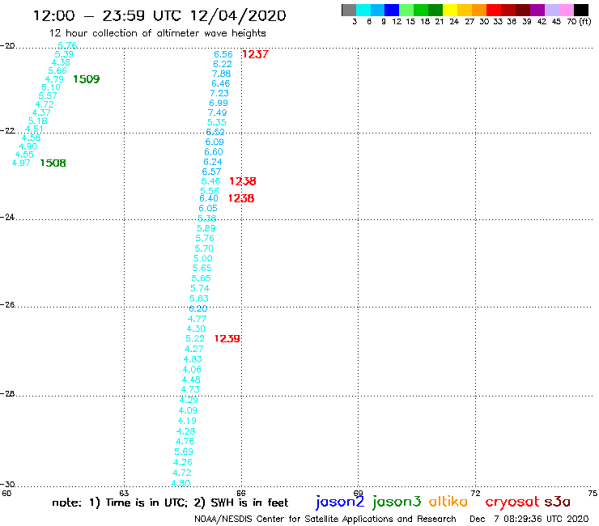Screen dimensions: 599x526
Task: Click timestamp 'Dec 7 08:29:36 UTC 2020'
Action: pyautogui.click(x=529, y=519)
